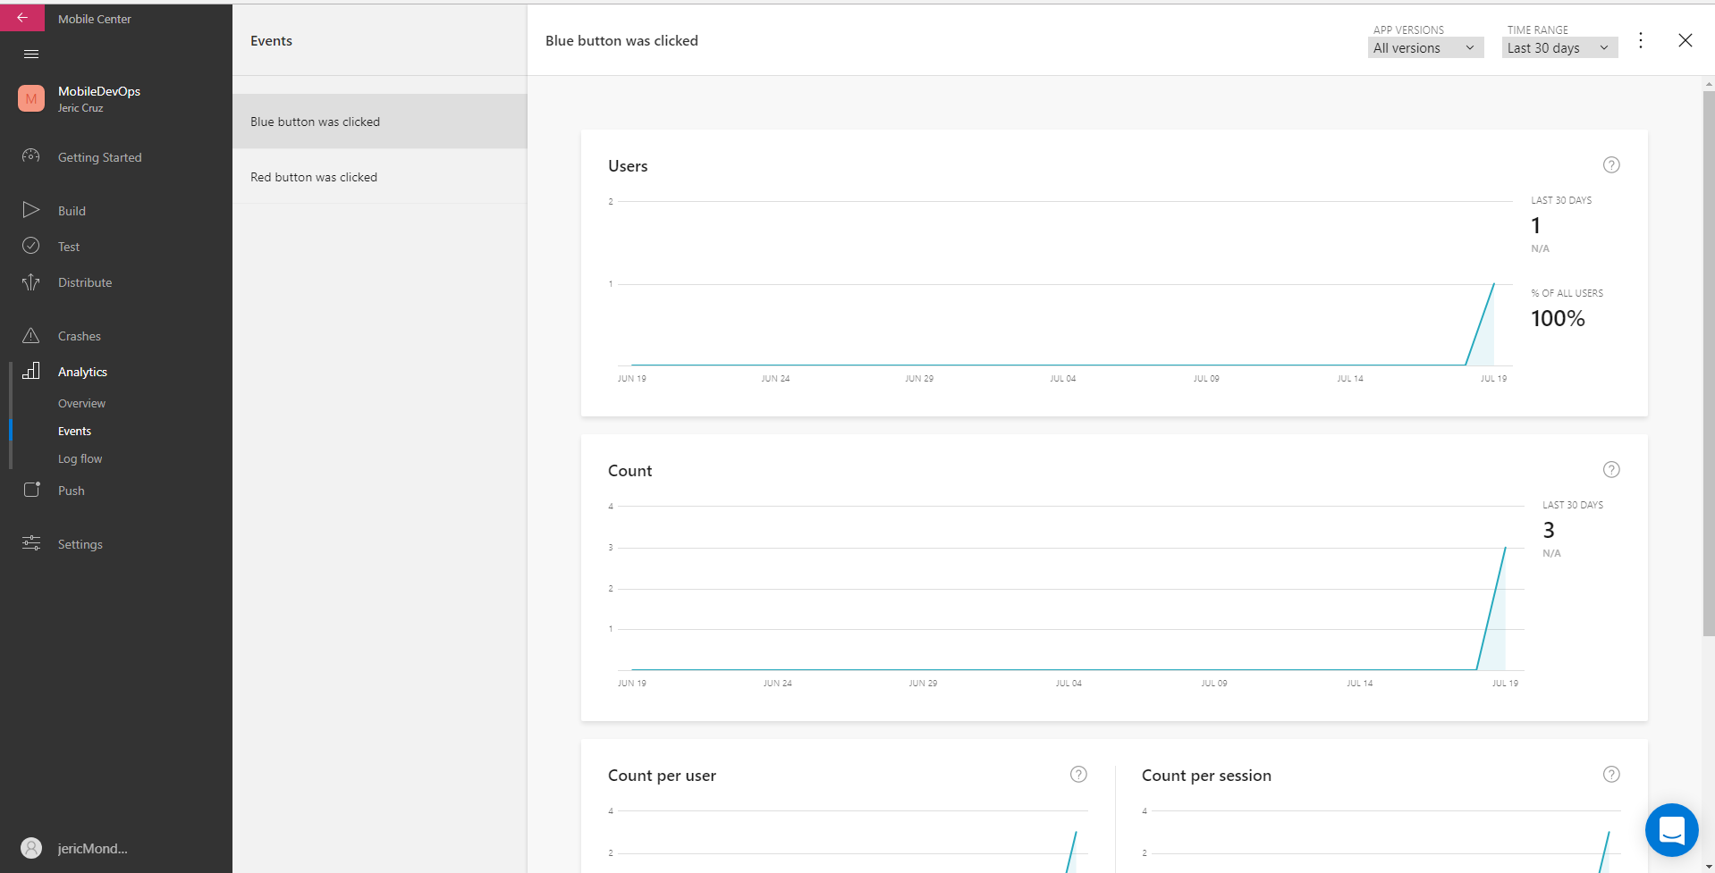Click the vertical scrollbar thumb

click(x=1709, y=362)
